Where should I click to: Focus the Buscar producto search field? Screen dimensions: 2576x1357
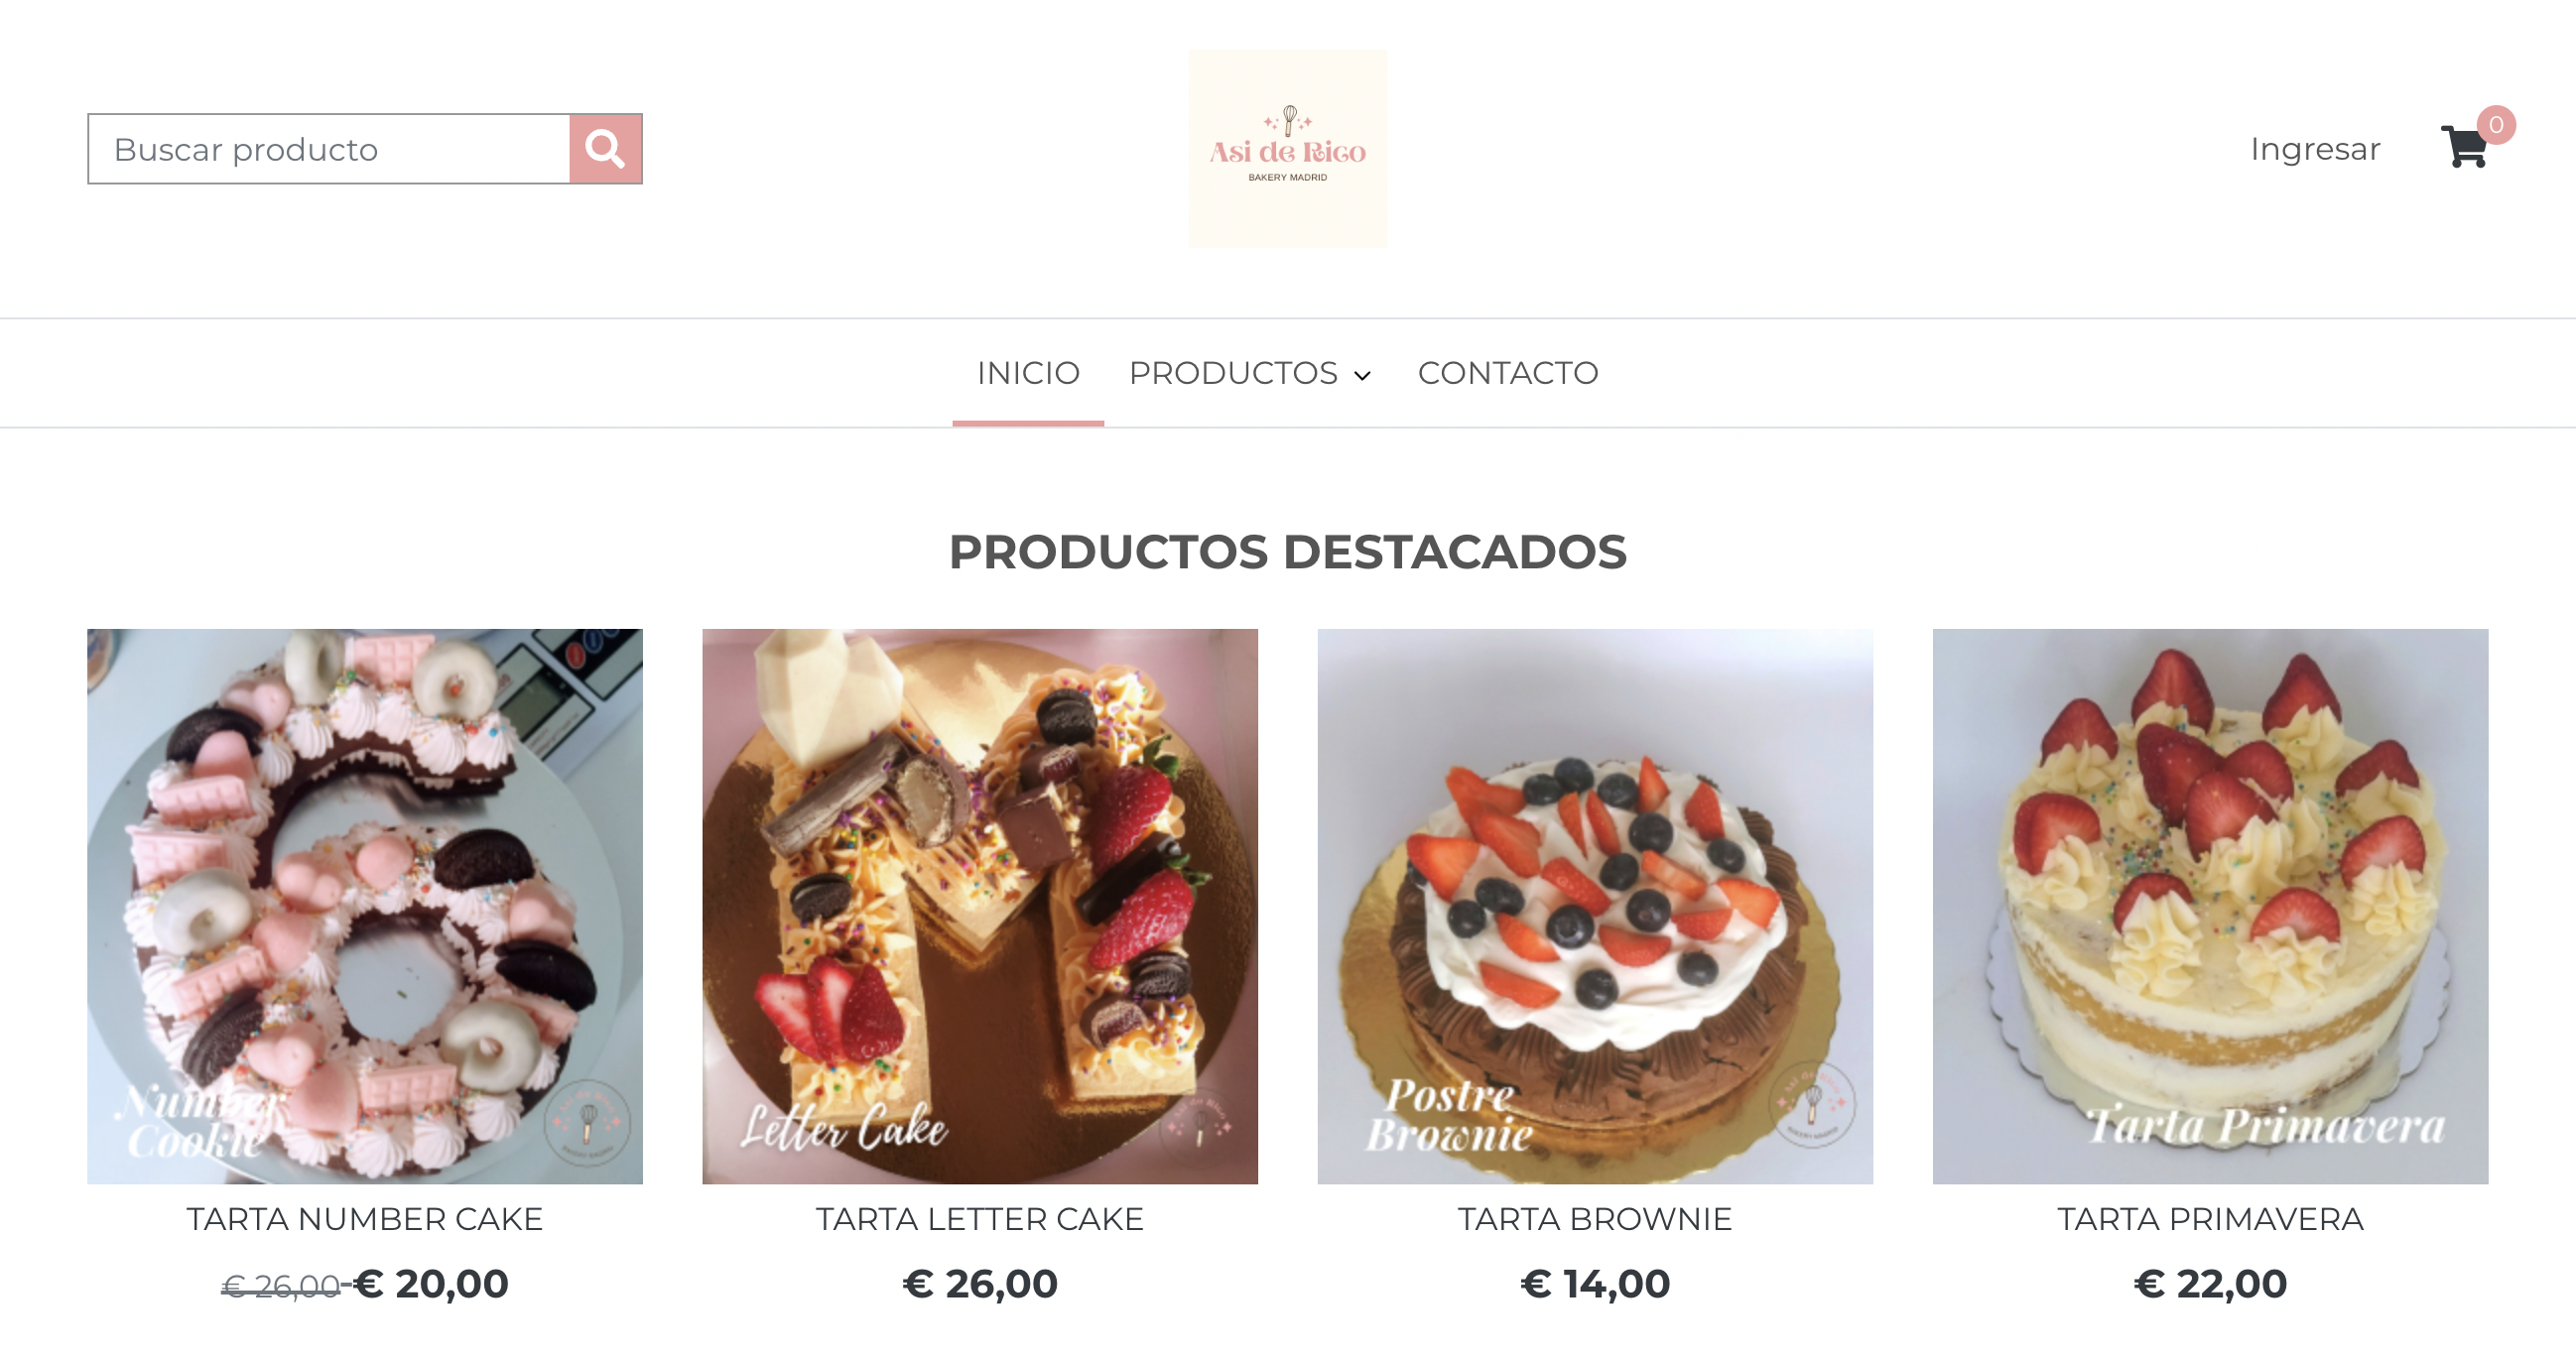tap(329, 149)
